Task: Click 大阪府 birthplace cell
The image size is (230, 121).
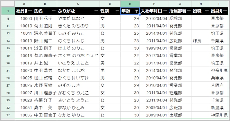Action: [x=219, y=86]
